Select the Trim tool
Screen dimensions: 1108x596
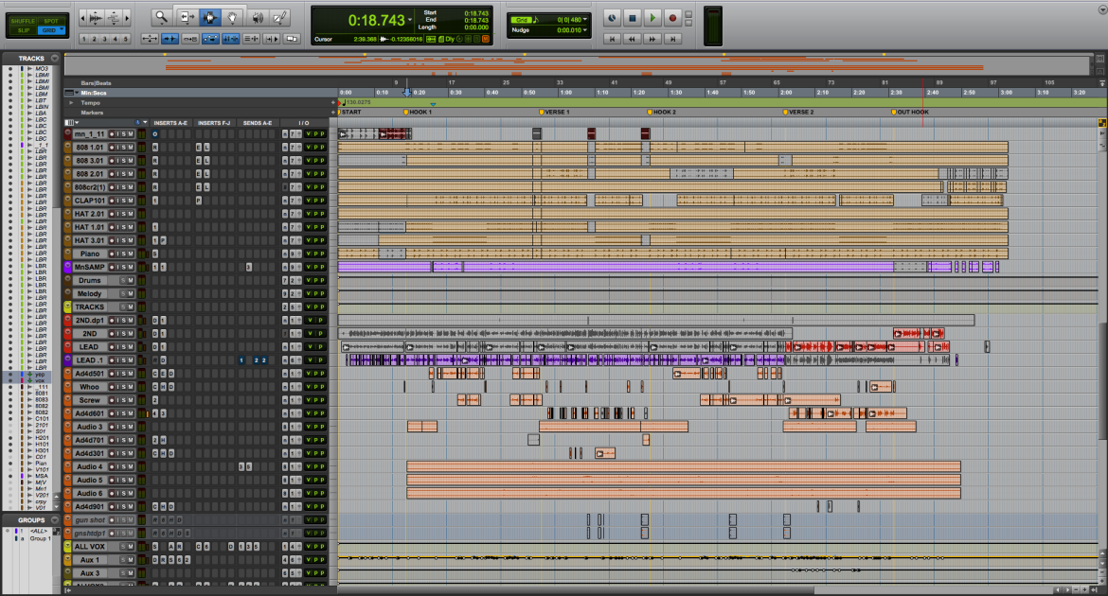(187, 17)
